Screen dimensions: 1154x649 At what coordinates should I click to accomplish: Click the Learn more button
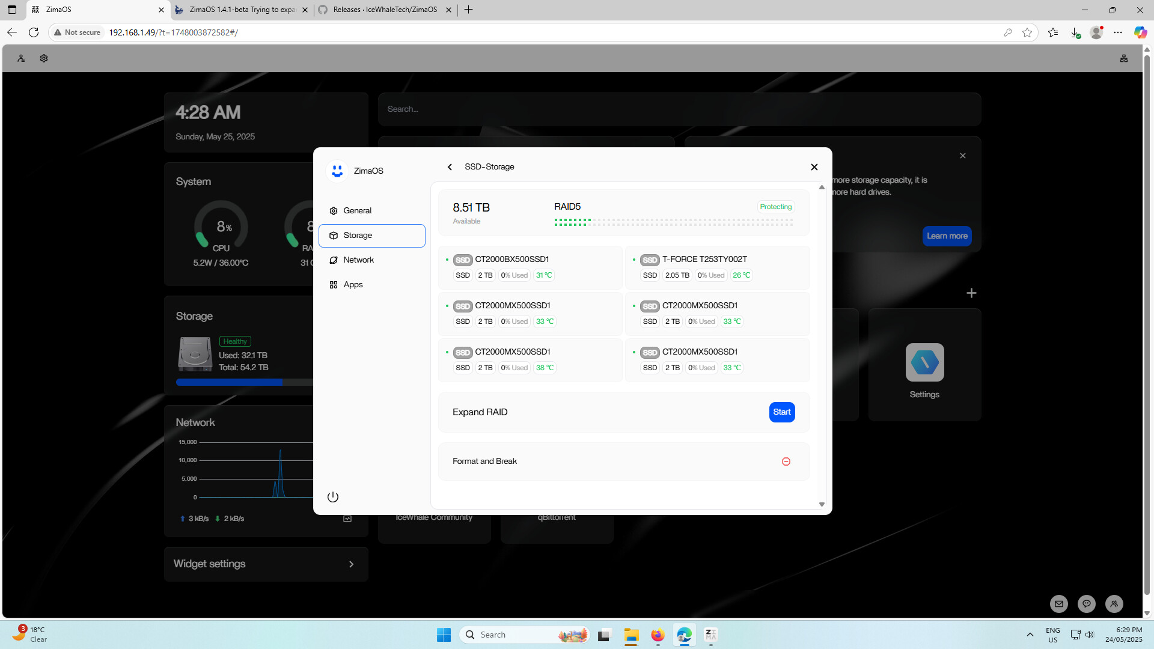(947, 236)
